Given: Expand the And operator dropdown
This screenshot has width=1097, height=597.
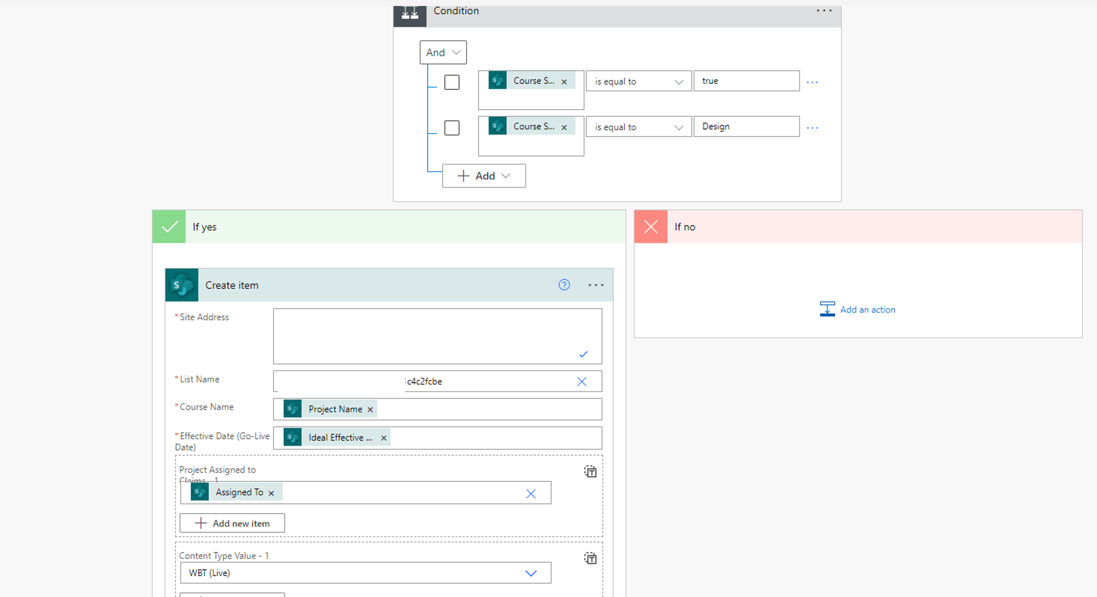Looking at the screenshot, I should (x=443, y=53).
